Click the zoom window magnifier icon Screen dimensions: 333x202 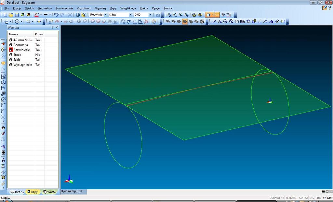175,15
